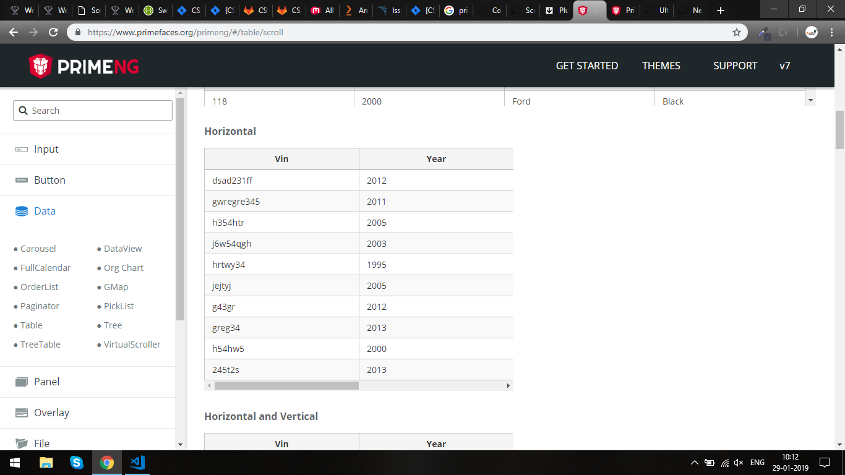Image resolution: width=845 pixels, height=475 pixels.
Task: Open the Windows Start menu
Action: (14, 462)
